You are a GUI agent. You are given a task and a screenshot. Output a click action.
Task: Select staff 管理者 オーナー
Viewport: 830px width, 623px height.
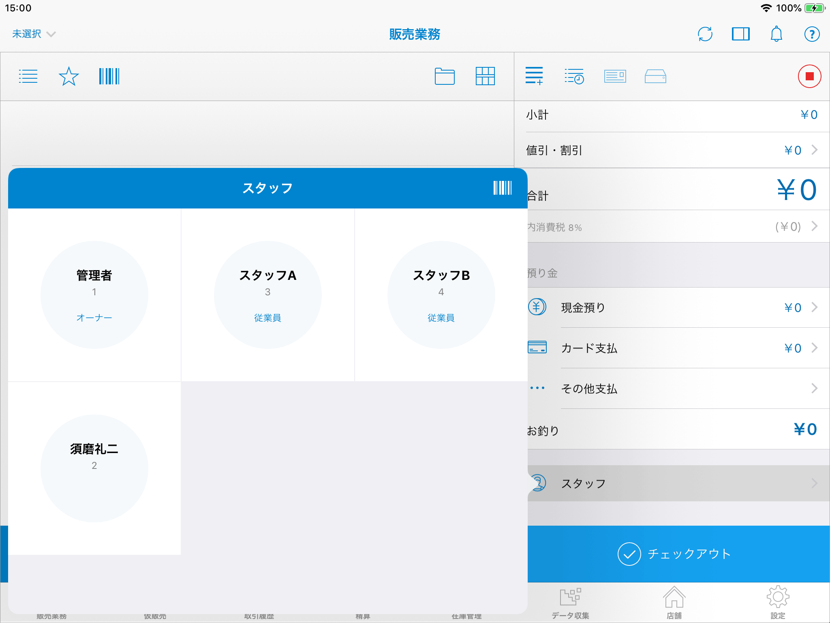pos(94,295)
